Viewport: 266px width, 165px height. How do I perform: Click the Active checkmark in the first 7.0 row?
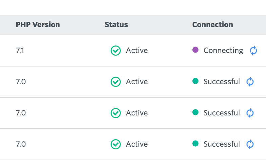[116, 82]
